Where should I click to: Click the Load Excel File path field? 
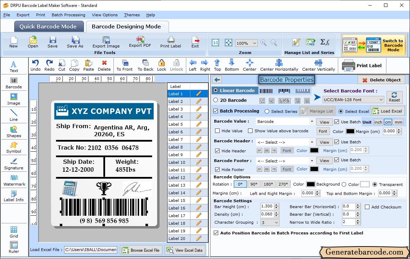[x=91, y=250]
